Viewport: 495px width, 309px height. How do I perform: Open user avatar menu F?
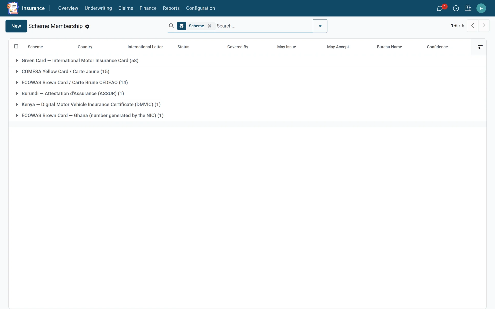(x=481, y=8)
